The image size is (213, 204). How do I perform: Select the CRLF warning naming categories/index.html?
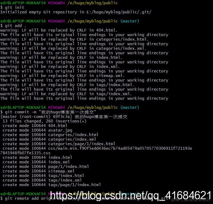click(74, 39)
